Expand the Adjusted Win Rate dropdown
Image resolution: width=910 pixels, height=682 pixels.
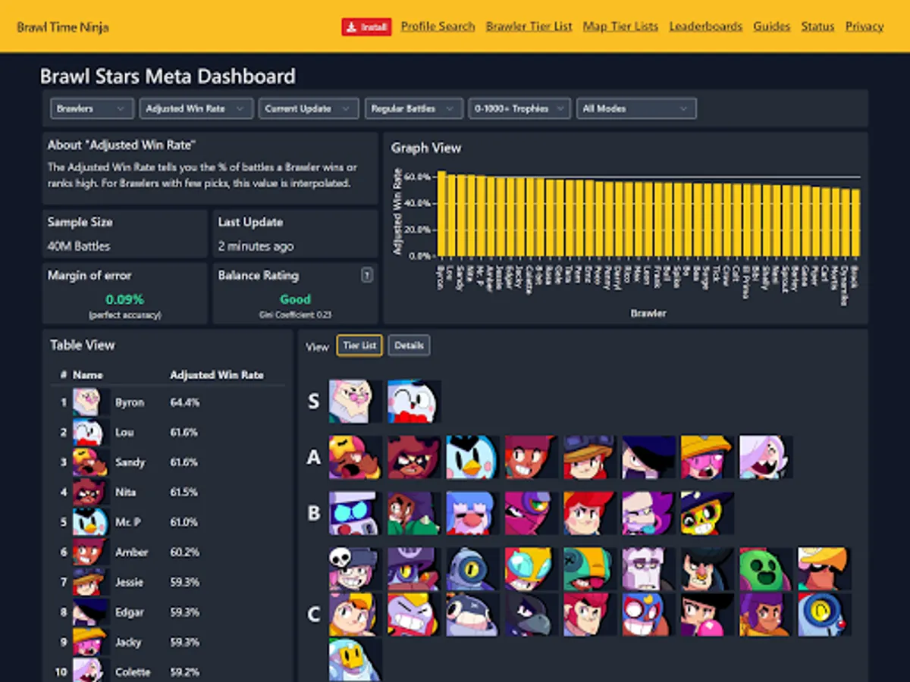(196, 108)
